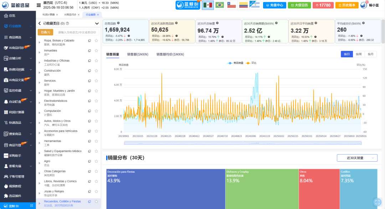Switch market to the Brazil flag
This screenshot has height=209, width=385.
click(220, 5)
